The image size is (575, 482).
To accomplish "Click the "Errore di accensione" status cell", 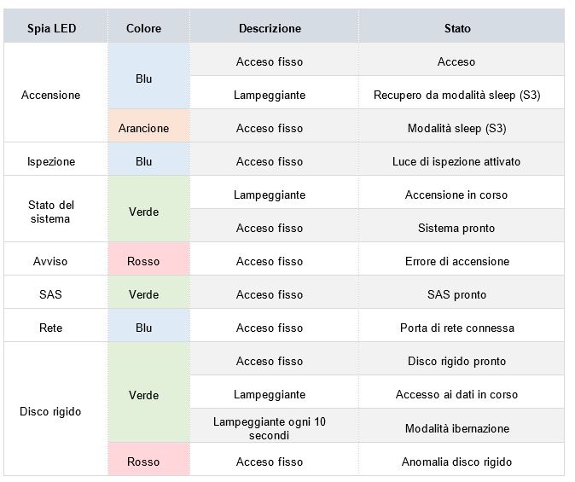I will coord(456,261).
